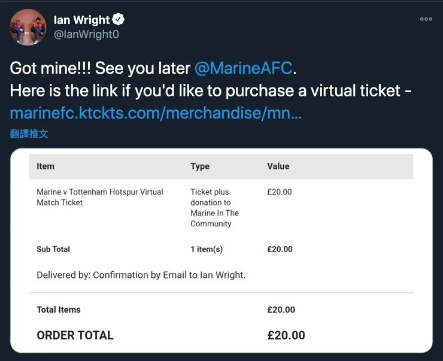This screenshot has width=443, height=361.
Task: Select the Marine v Tottenham Hotspur ticket item
Action: click(100, 197)
